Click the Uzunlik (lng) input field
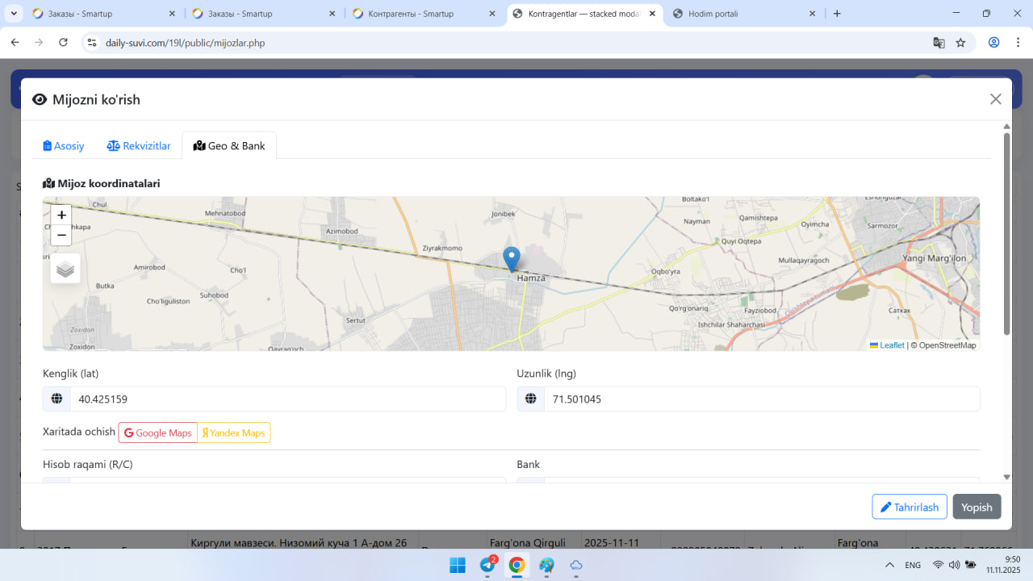The height and width of the screenshot is (581, 1033). tap(762, 399)
